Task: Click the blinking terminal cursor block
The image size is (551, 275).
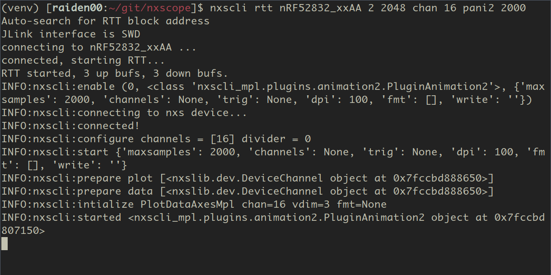Action: pyautogui.click(x=5, y=243)
